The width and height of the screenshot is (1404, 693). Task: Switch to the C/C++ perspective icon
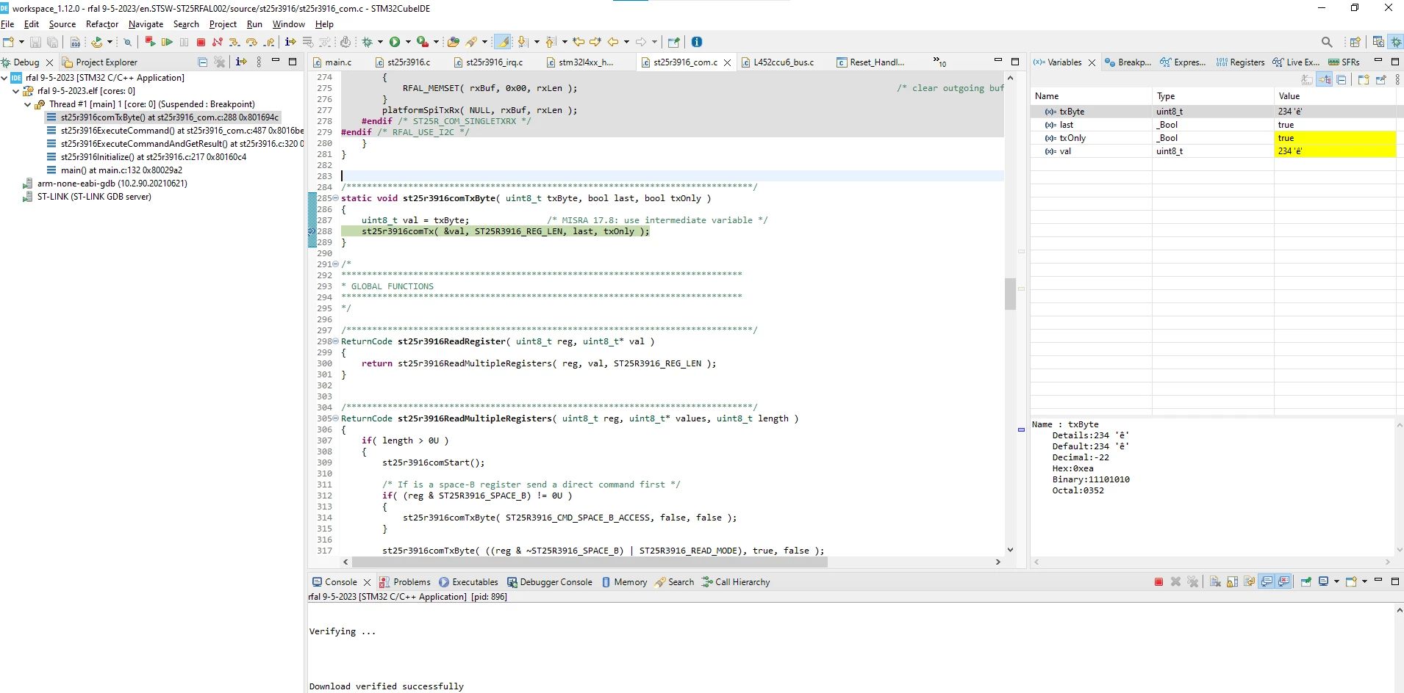tap(1378, 42)
